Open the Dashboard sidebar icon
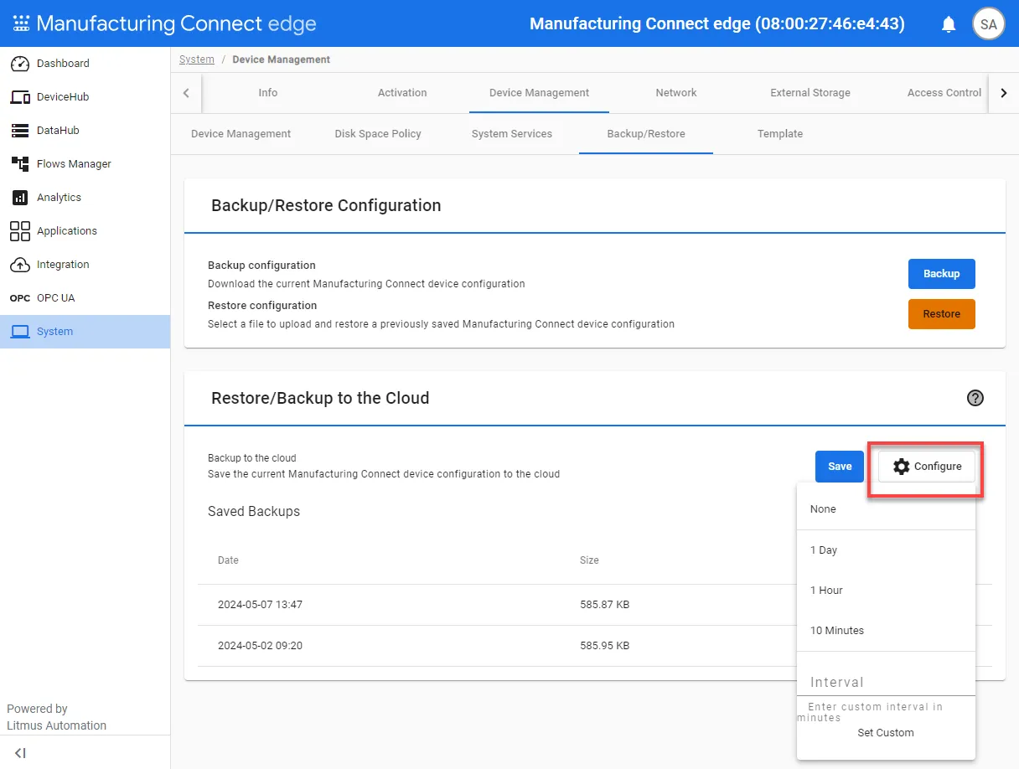Screen dimensions: 1019x769 (20, 64)
